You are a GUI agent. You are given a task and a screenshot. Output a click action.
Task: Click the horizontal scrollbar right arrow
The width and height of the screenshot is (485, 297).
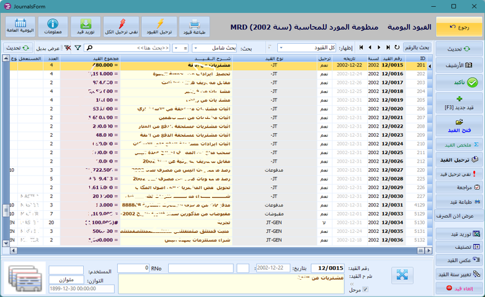pyautogui.click(x=428, y=251)
